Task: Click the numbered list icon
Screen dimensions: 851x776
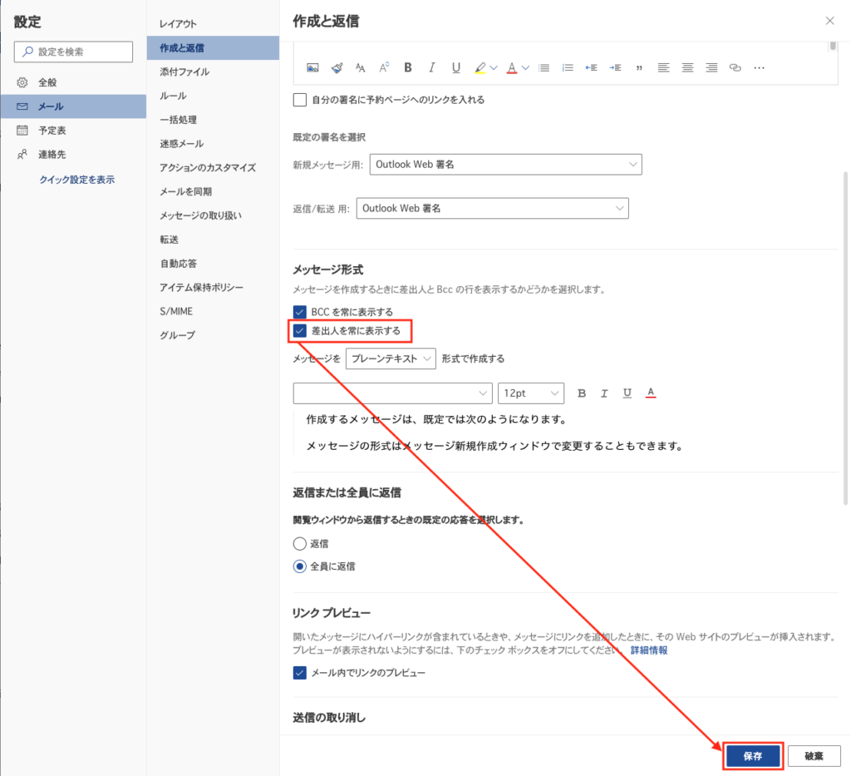Action: point(568,67)
